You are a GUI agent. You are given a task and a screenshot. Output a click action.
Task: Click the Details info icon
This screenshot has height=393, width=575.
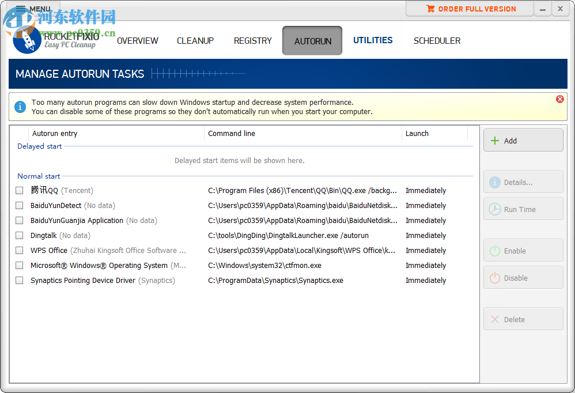[x=495, y=182]
